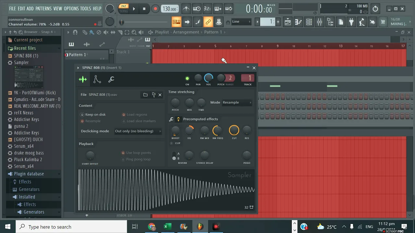Screen dimensions: 415x233
Task: Toggle the CLIP option under BOOST
Action: [175, 143]
